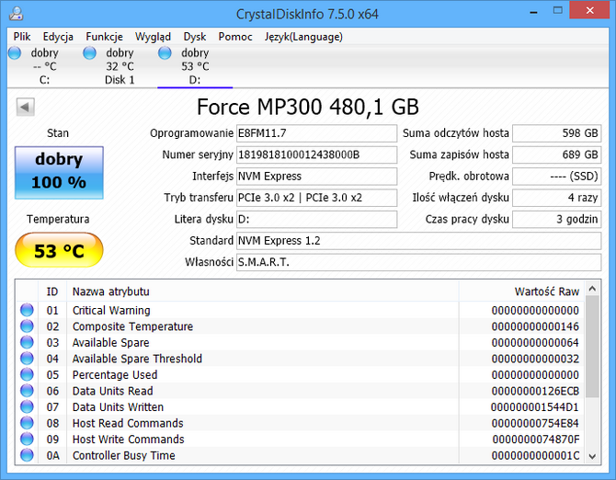616x480 pixels.
Task: Minimize the CrystalDiskInfo window
Action: pos(533,11)
